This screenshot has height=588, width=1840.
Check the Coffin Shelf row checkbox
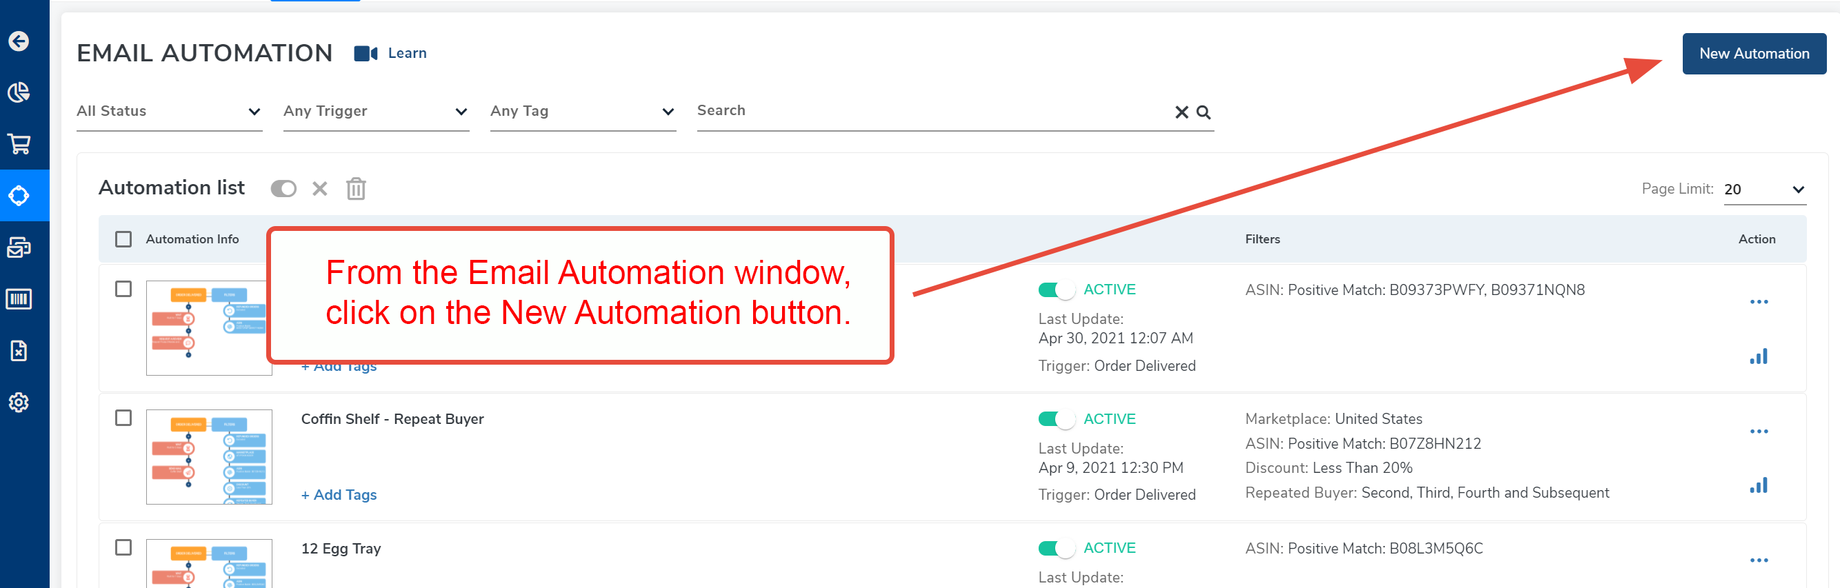click(x=123, y=418)
